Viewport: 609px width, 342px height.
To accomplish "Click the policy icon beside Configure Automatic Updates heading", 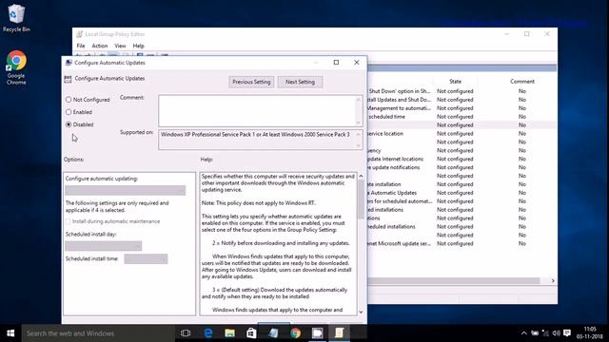I will click(68, 79).
